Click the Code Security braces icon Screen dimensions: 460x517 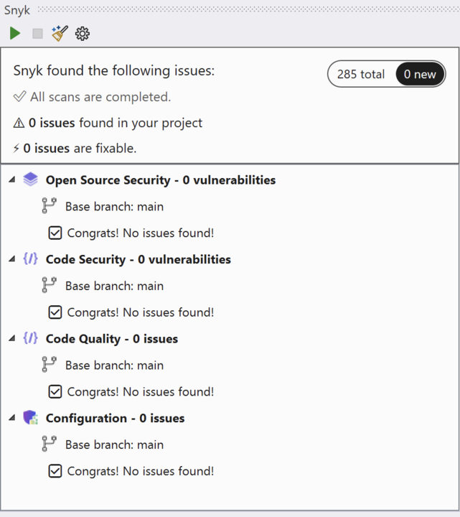[x=30, y=259]
